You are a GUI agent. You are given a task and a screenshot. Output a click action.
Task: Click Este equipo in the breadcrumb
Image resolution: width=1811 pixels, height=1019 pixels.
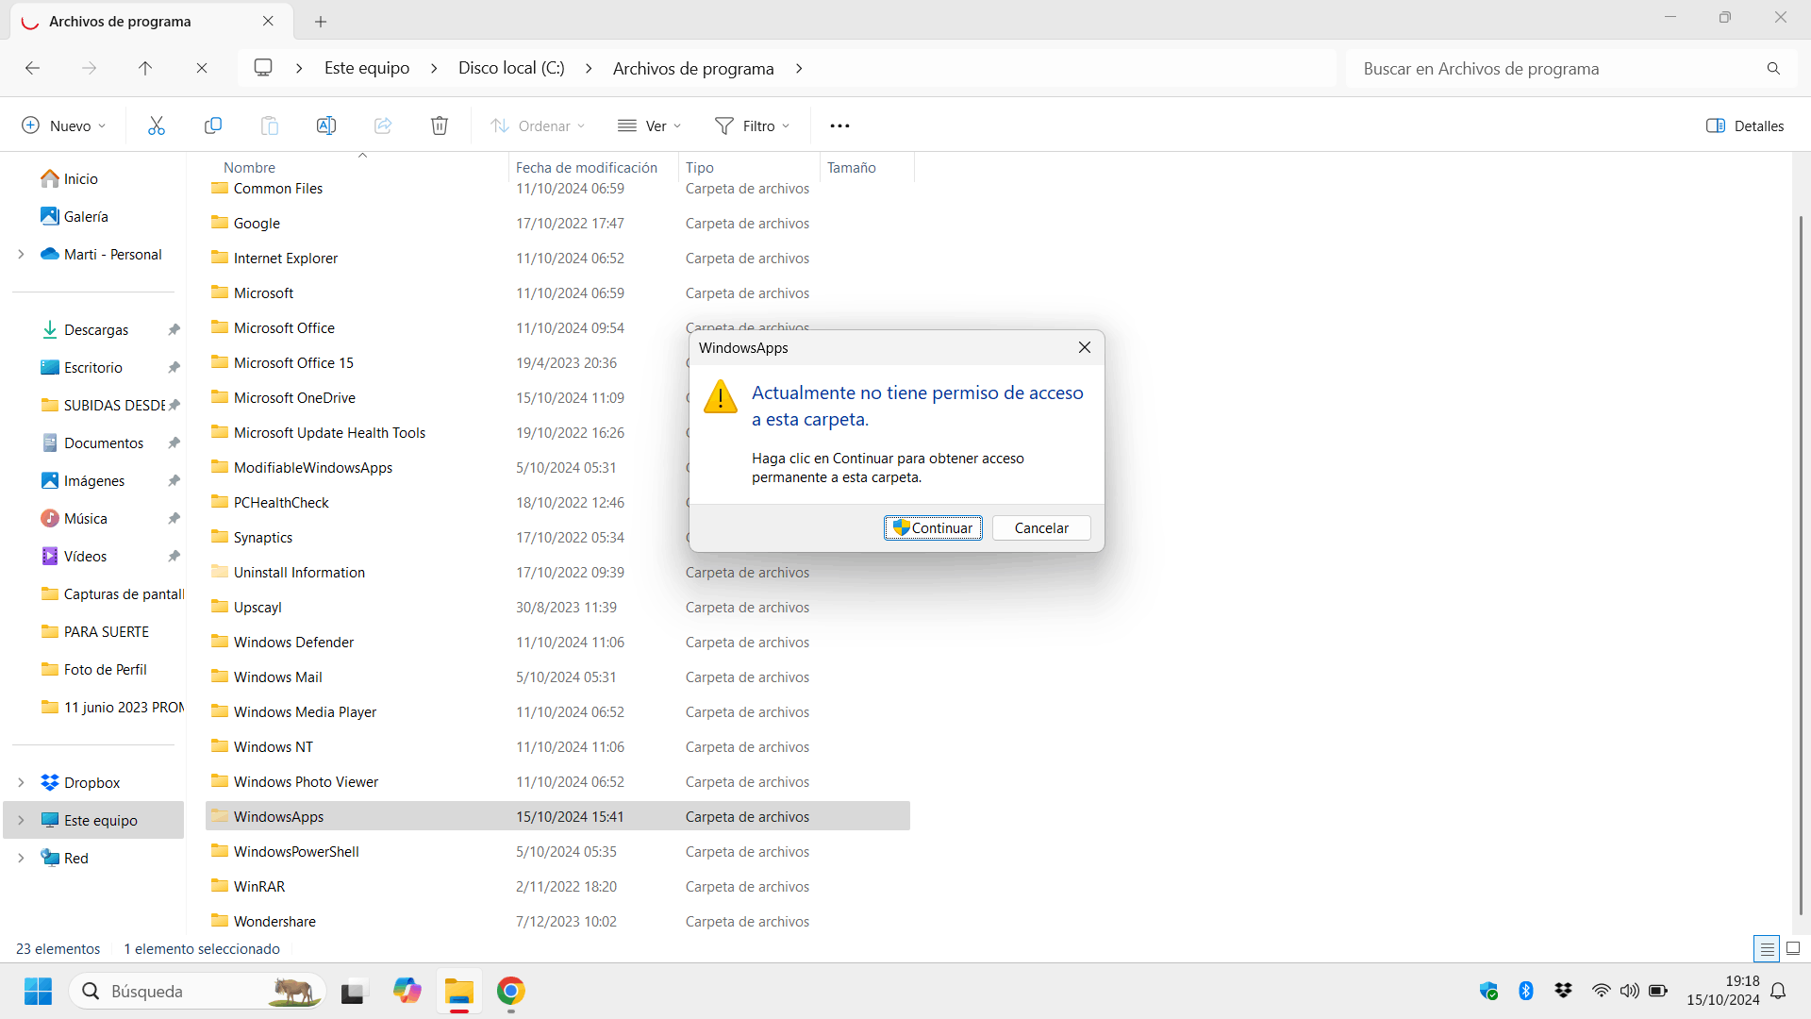pyautogui.click(x=367, y=68)
